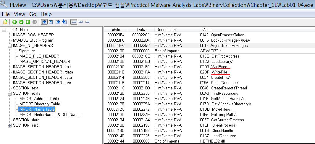This screenshot has height=144, width=315.
Task: Select the OpenProcessToken row
Action: 209,35
